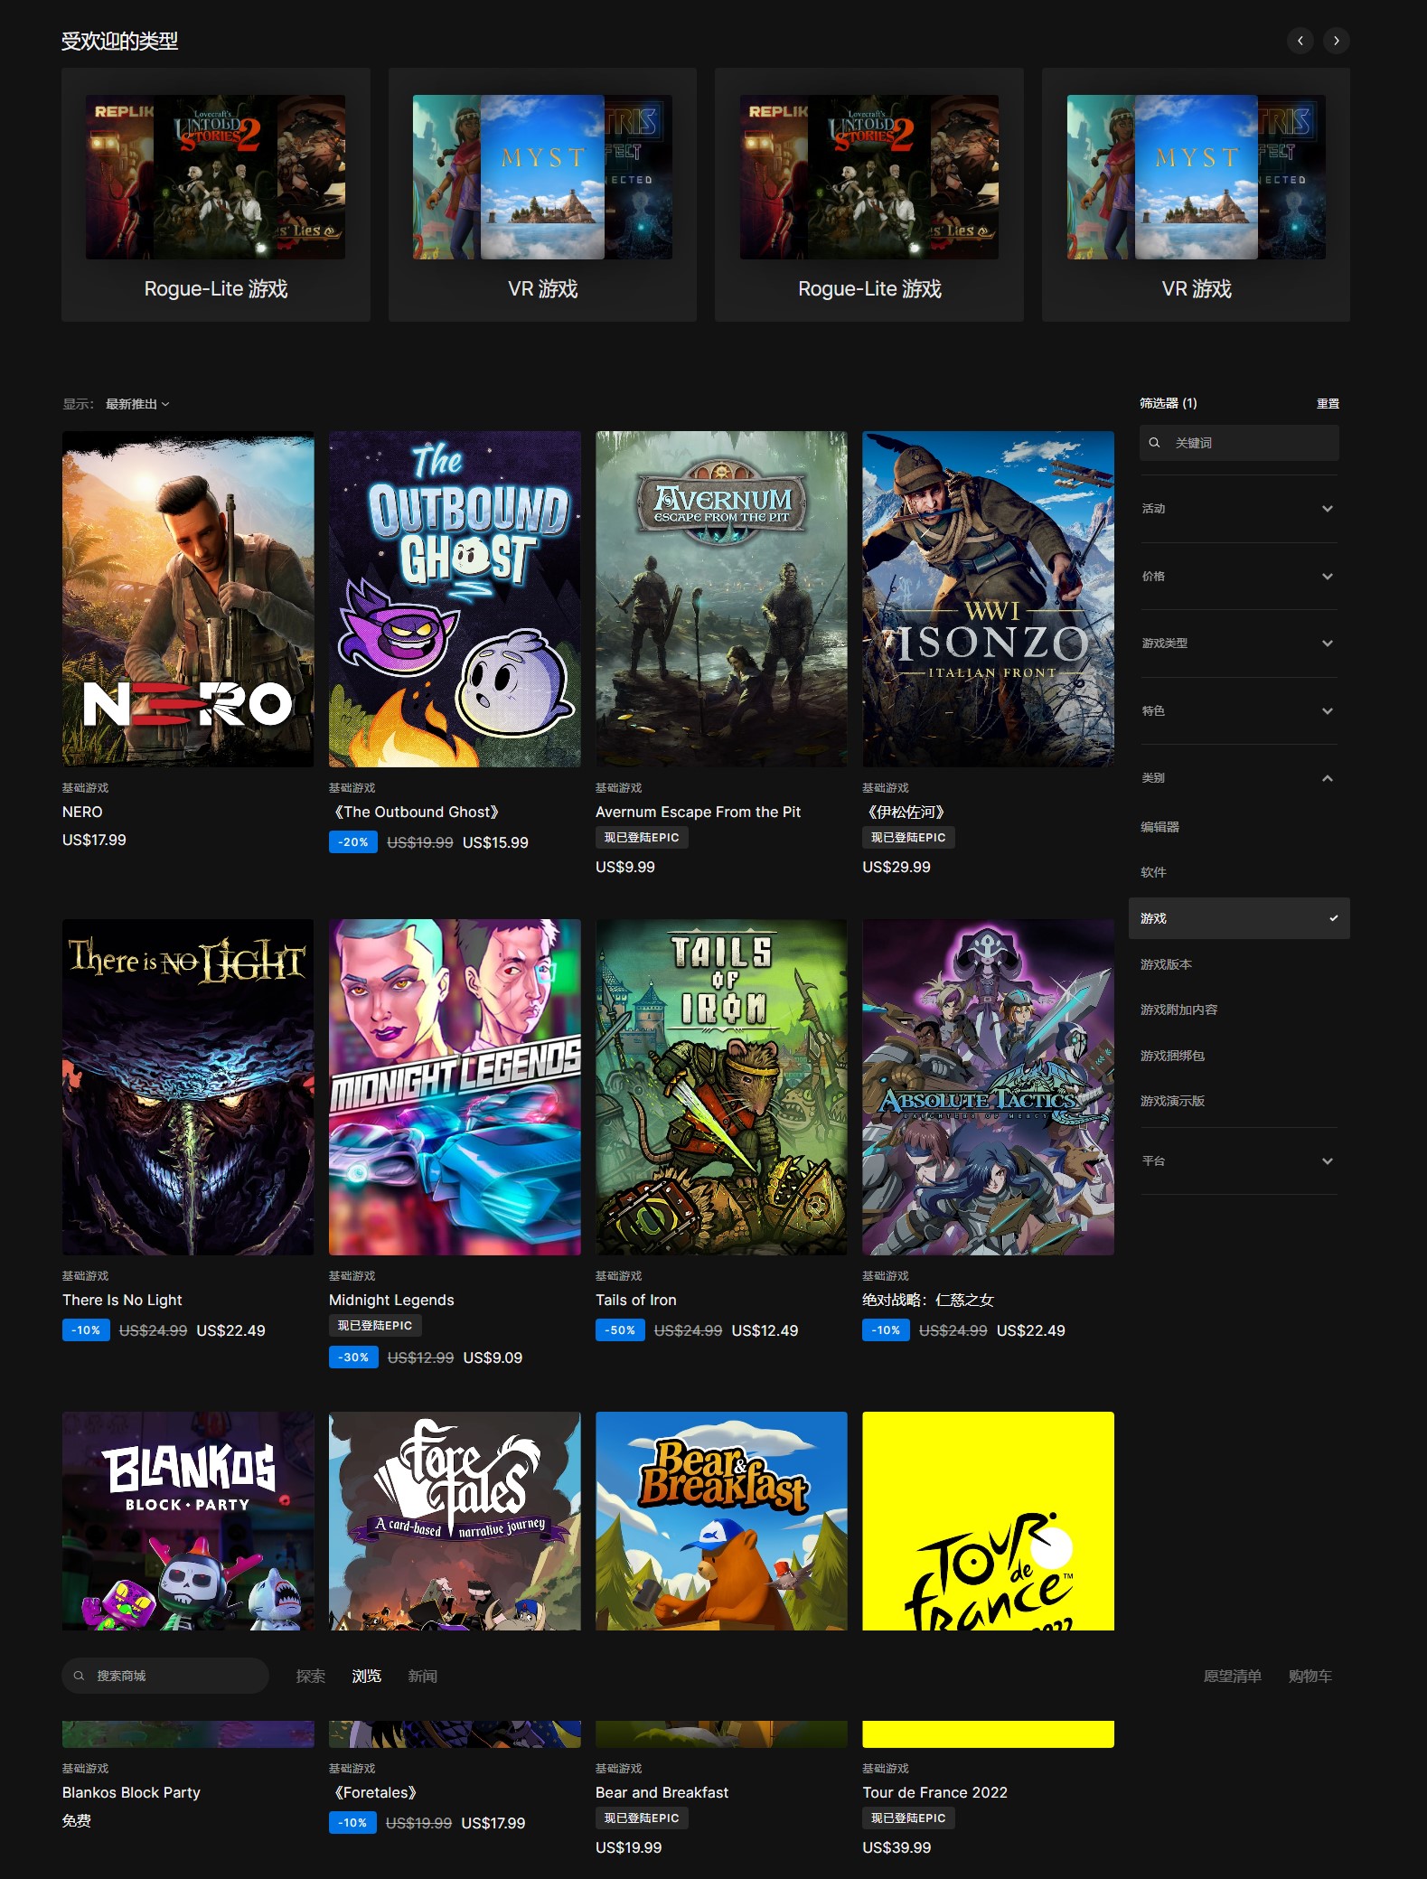Expand the 价格 filter section

click(1238, 577)
